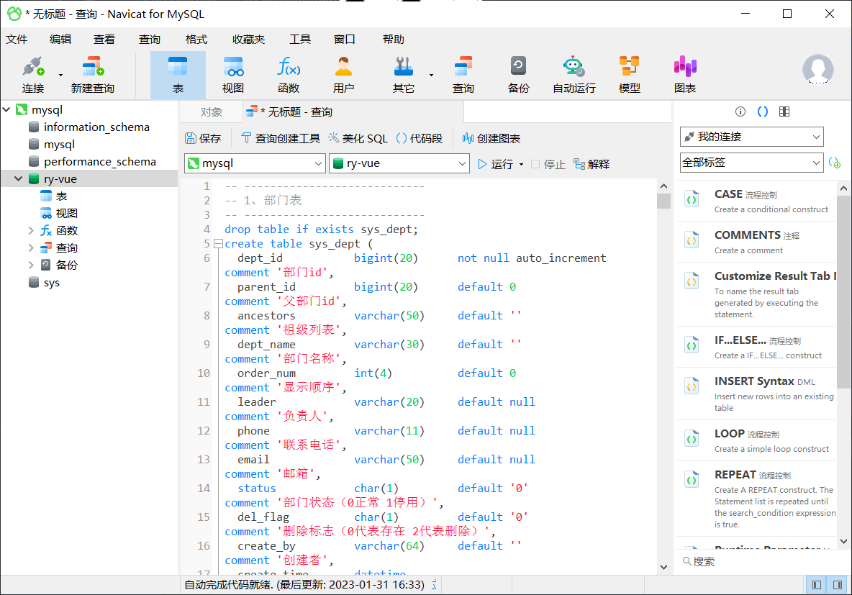Click the 代码段 code snippet button
Image resolution: width=852 pixels, height=595 pixels.
[x=420, y=139]
